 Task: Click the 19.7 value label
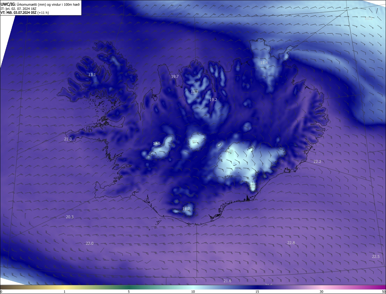pos(175,76)
